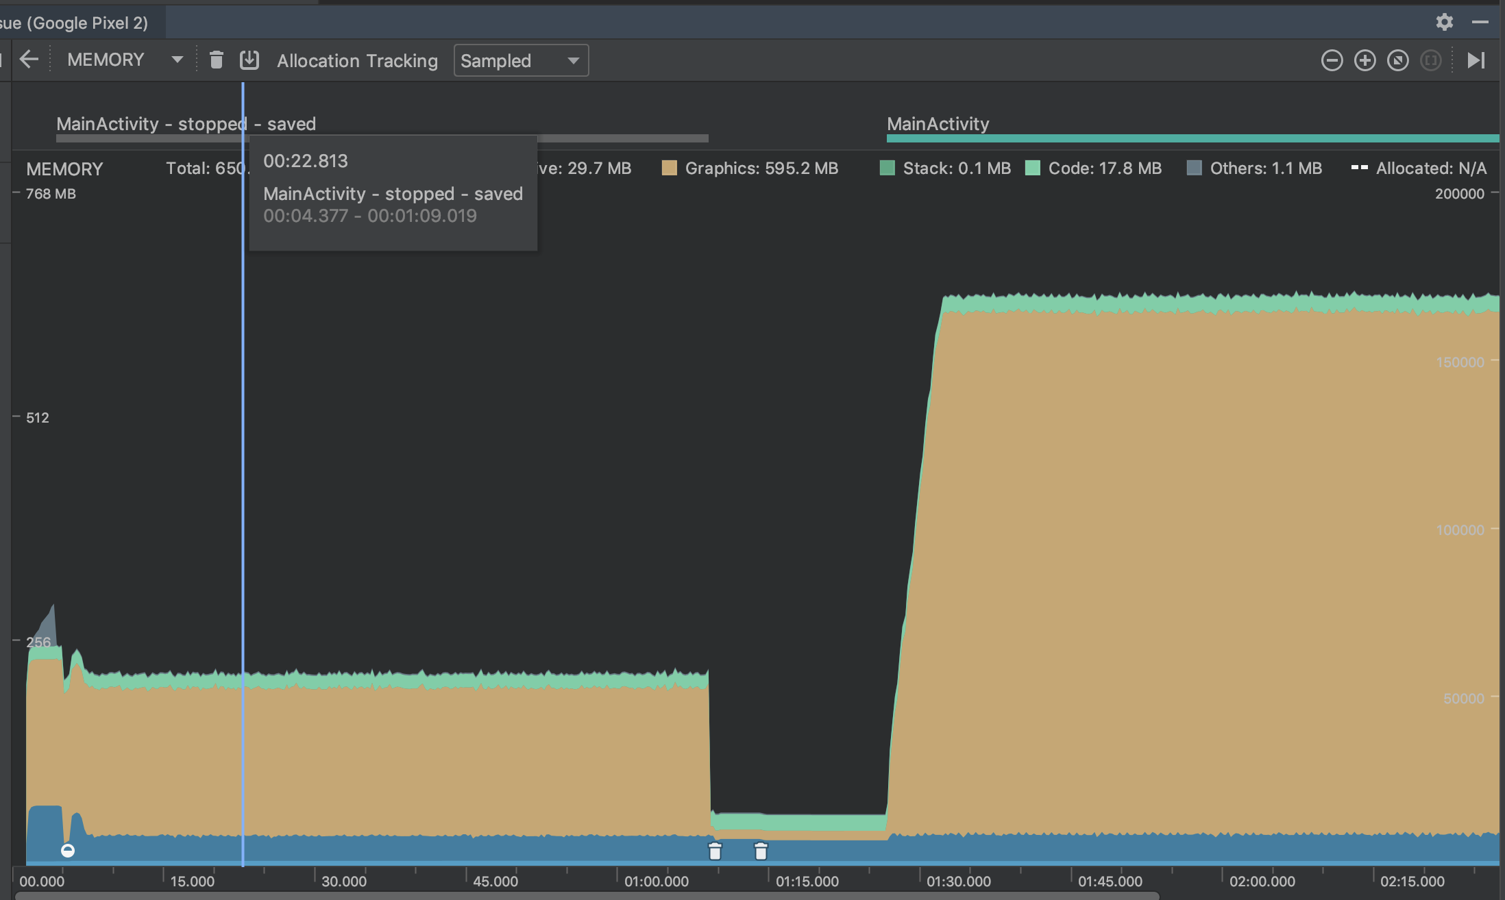Click the MainActivity teal activity bar
The width and height of the screenshot is (1505, 900).
coord(1192,138)
